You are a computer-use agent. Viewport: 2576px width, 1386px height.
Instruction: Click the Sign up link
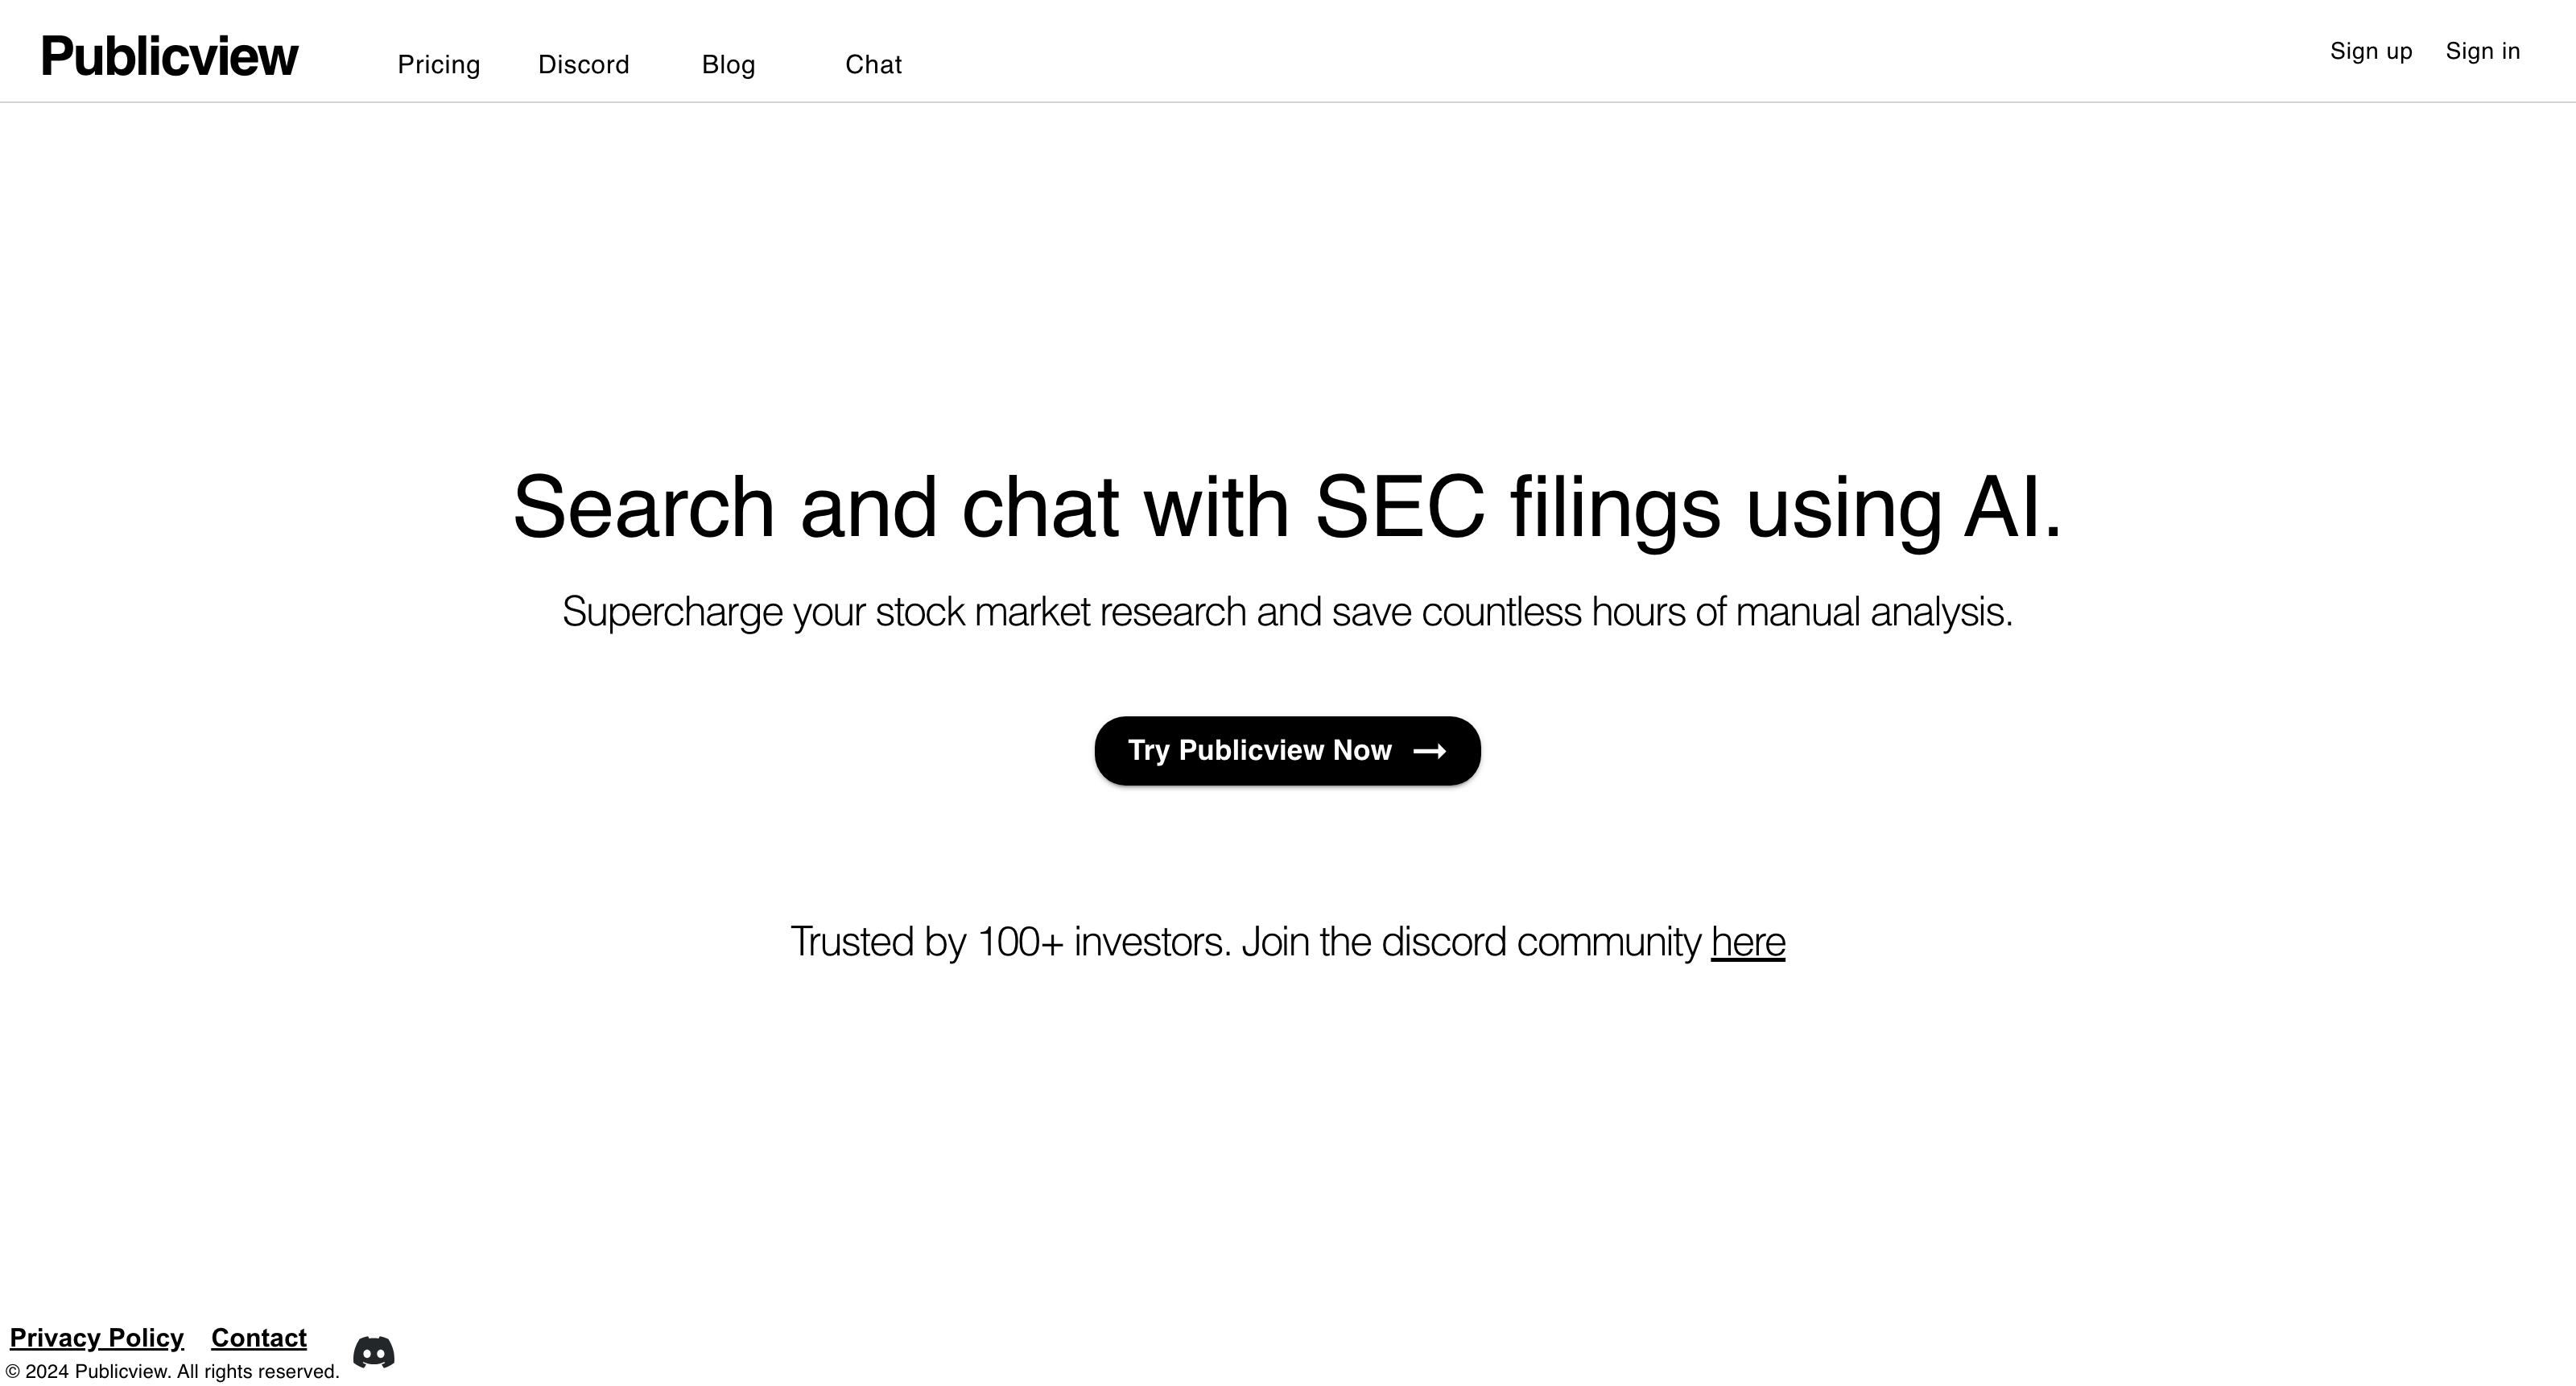2371,51
